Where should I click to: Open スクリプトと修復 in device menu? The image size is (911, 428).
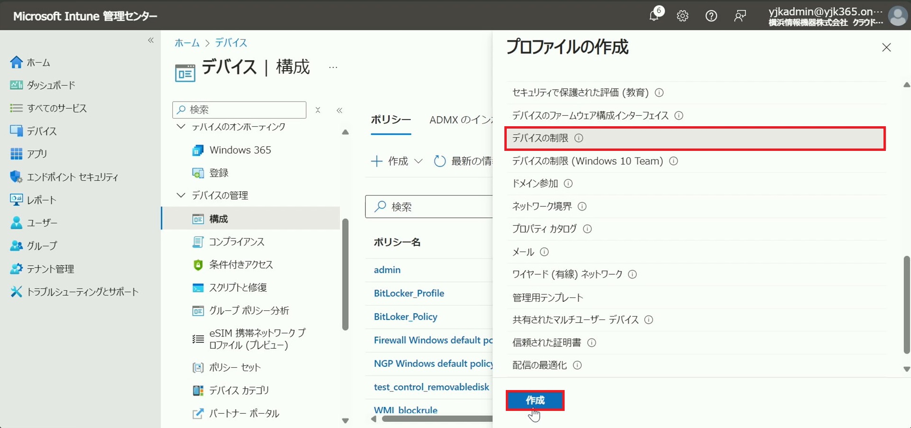pos(230,288)
